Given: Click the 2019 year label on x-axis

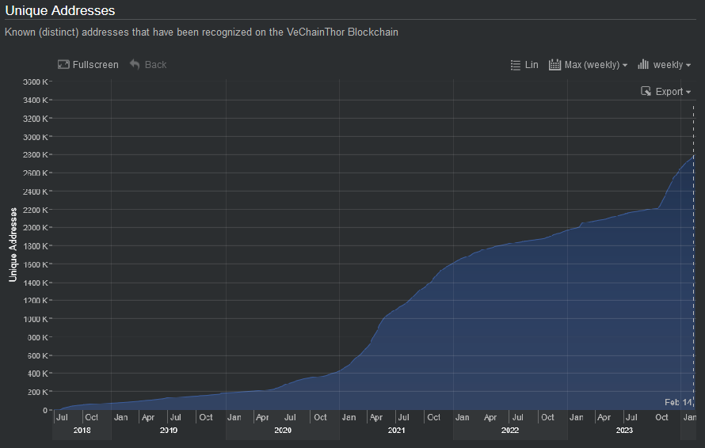Looking at the screenshot, I should click(x=169, y=431).
